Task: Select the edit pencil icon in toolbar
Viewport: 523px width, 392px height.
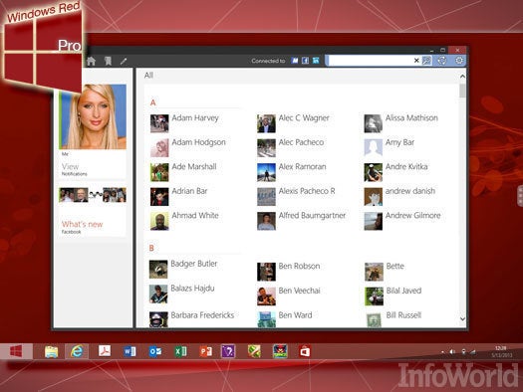Action: 124,61
